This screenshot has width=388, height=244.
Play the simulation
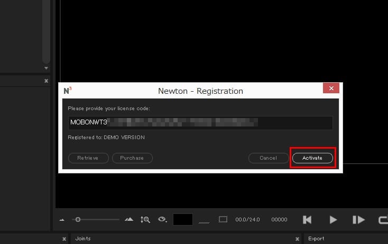click(333, 220)
